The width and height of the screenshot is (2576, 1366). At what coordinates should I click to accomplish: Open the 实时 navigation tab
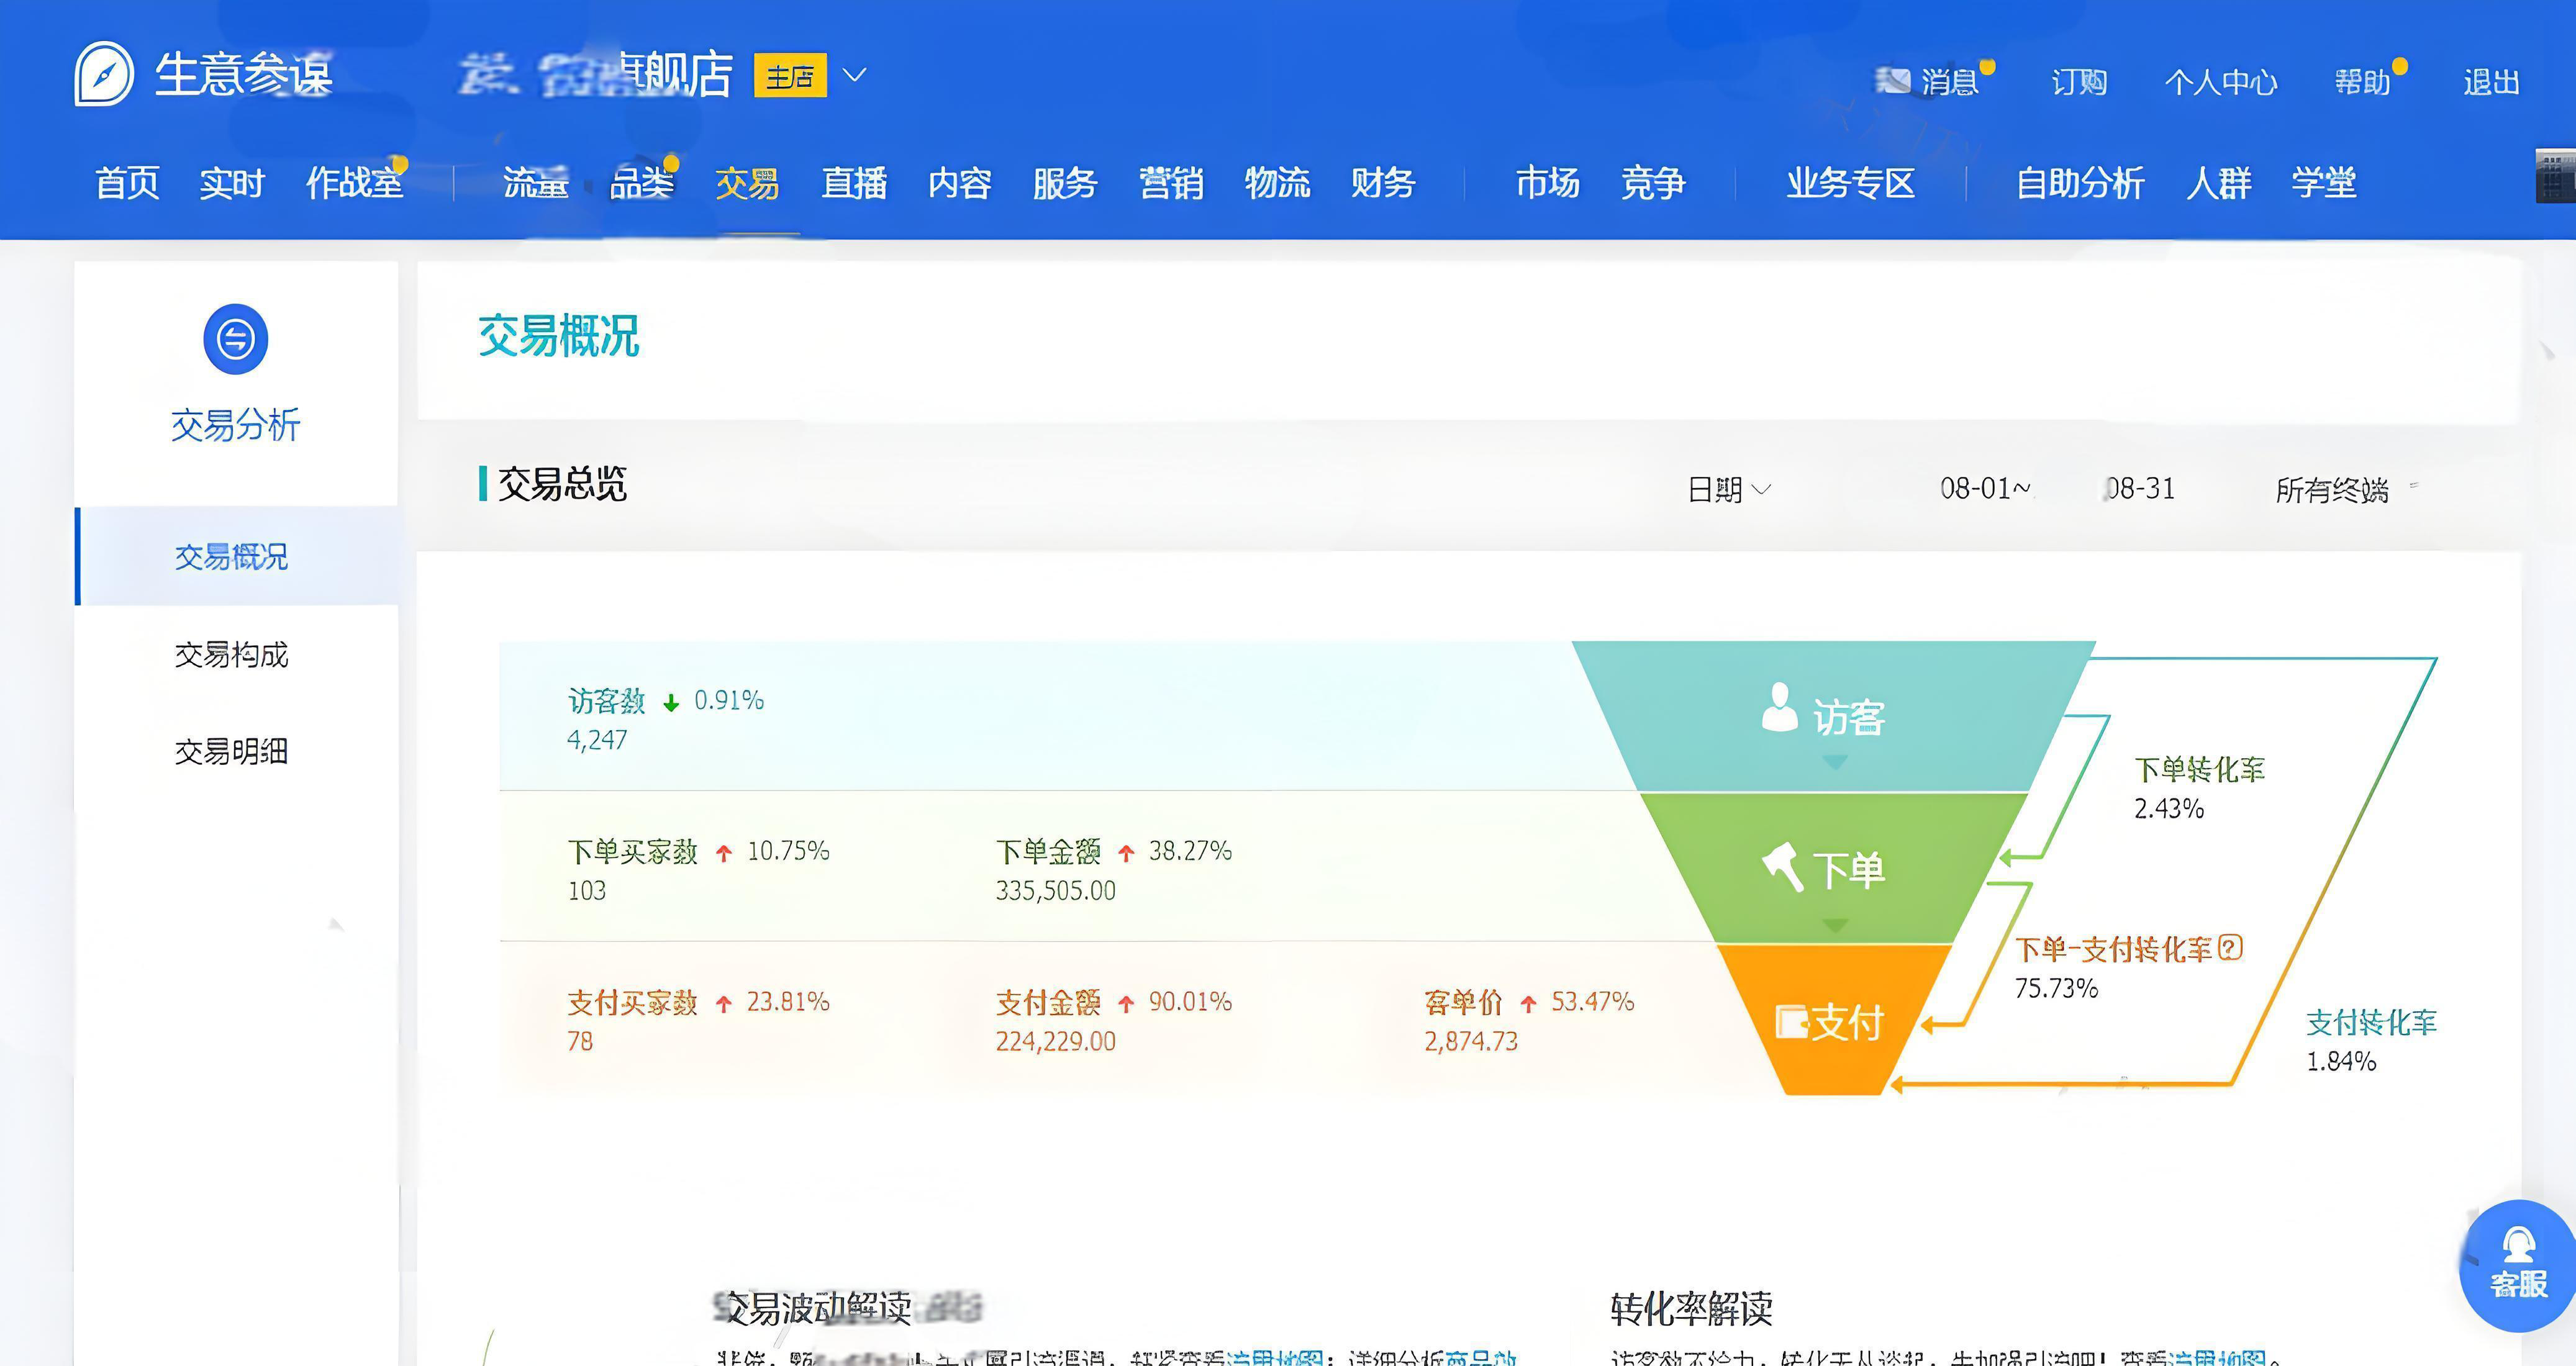coord(232,183)
